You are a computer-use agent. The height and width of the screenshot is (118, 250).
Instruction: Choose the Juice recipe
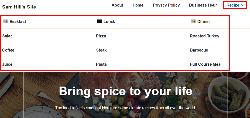(7, 64)
